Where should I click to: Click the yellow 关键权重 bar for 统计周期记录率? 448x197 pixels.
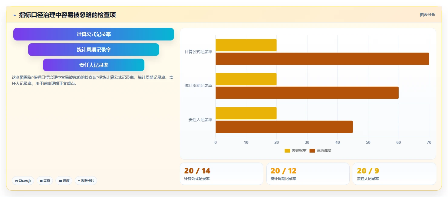coord(246,79)
